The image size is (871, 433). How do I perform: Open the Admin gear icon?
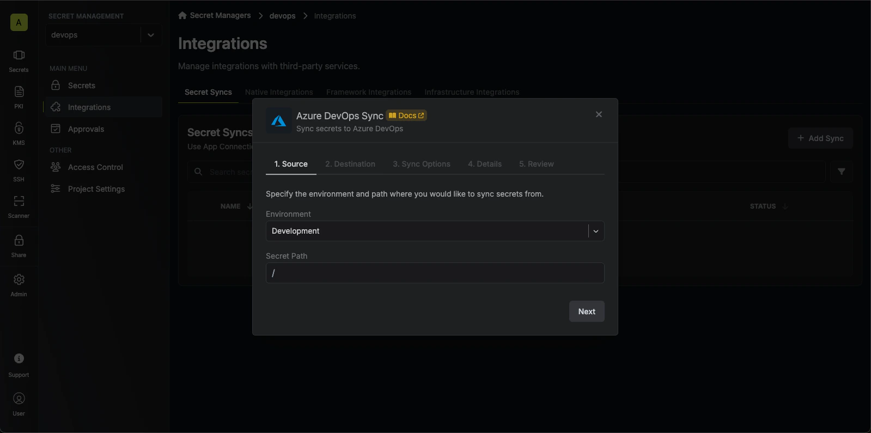[19, 279]
